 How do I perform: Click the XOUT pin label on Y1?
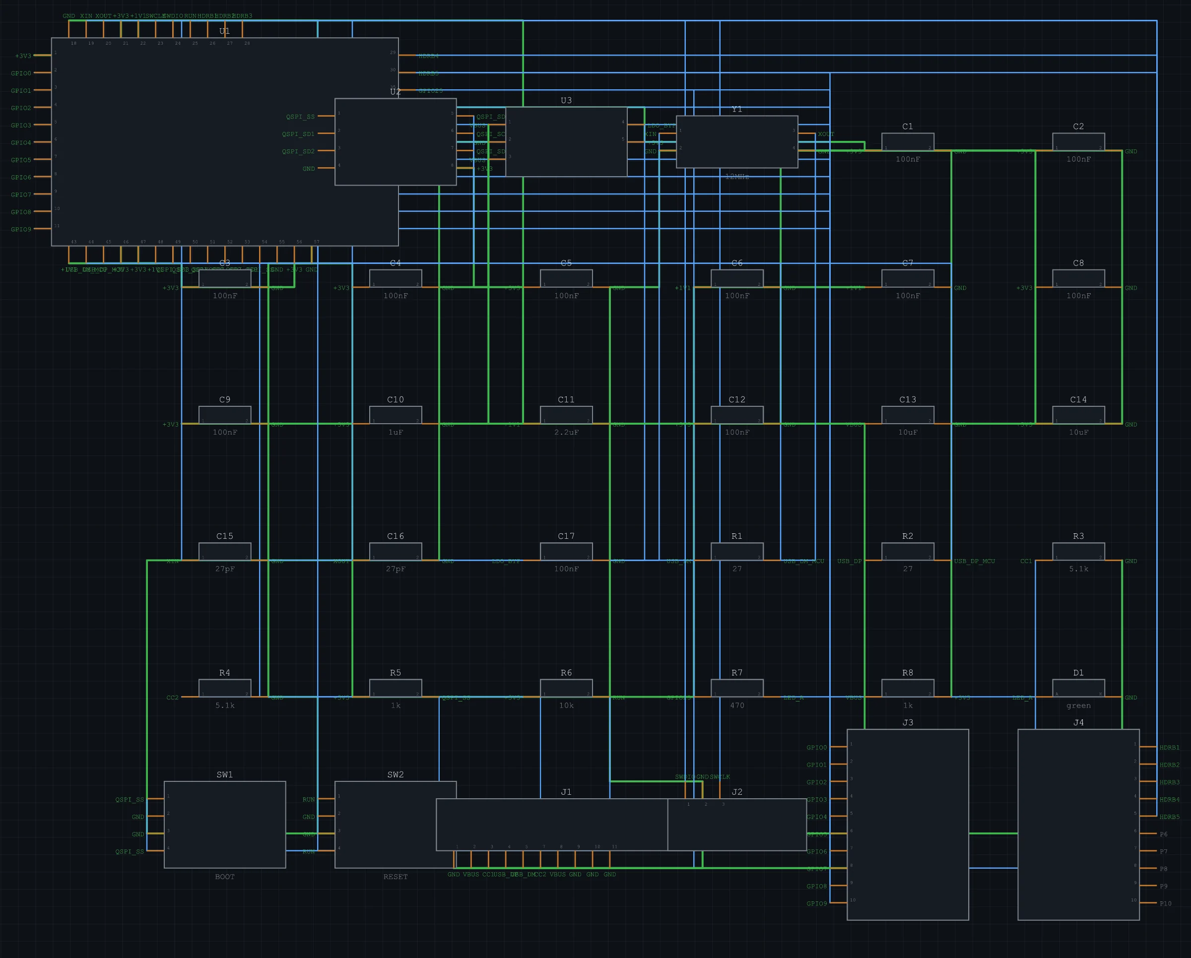pos(826,134)
